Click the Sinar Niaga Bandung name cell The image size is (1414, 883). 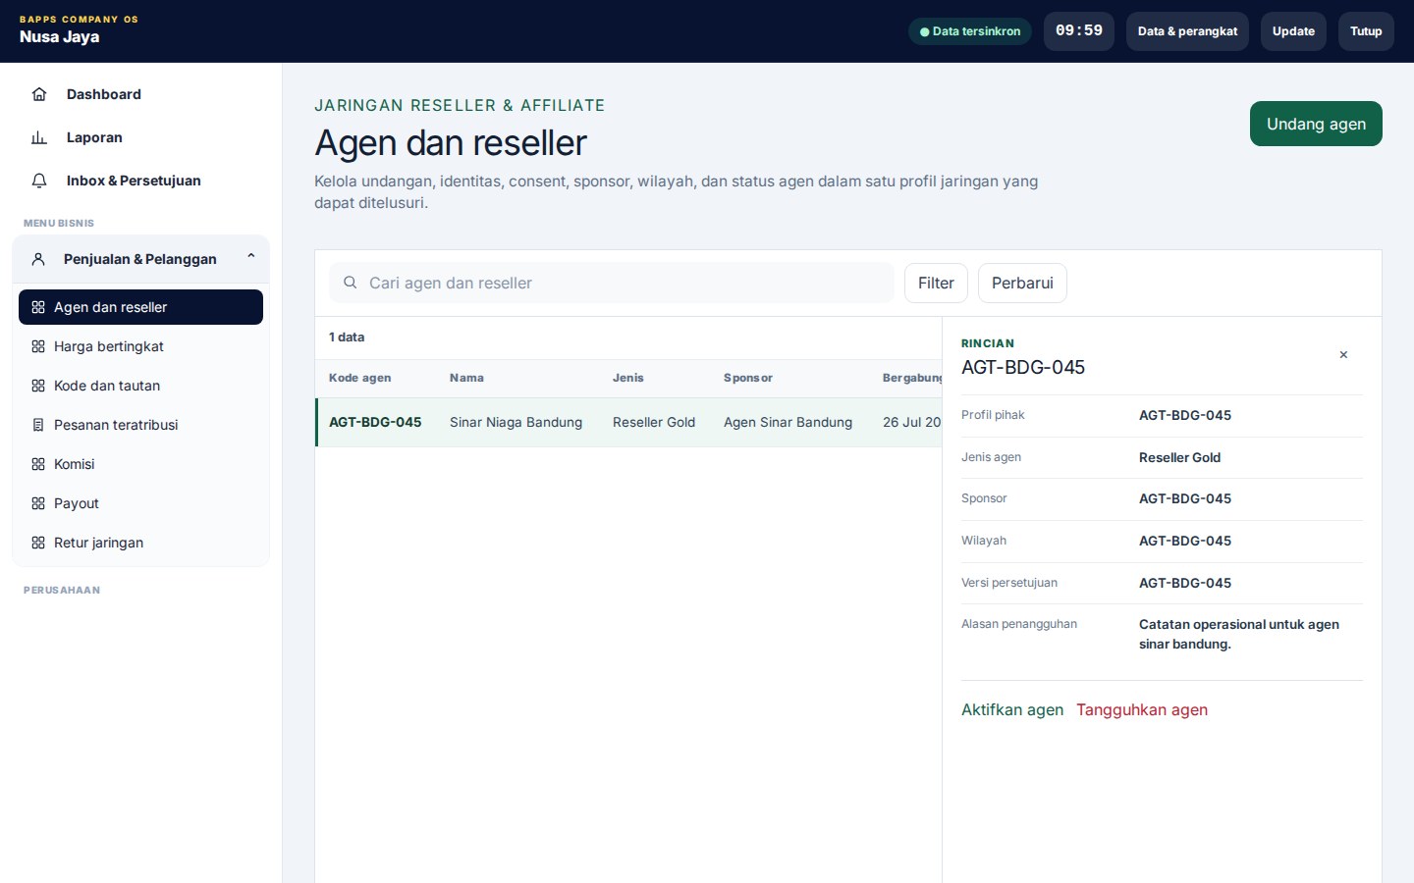click(x=516, y=422)
